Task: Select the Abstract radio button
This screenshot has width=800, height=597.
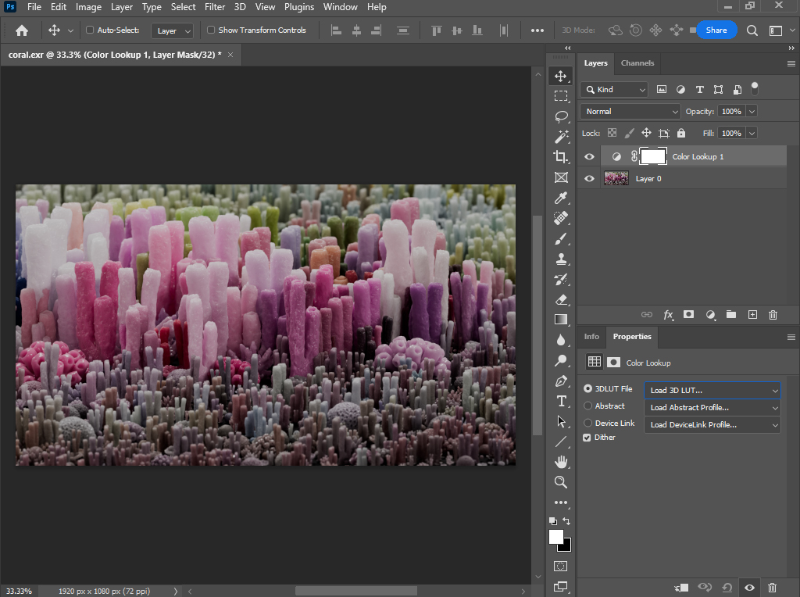Action: point(587,406)
